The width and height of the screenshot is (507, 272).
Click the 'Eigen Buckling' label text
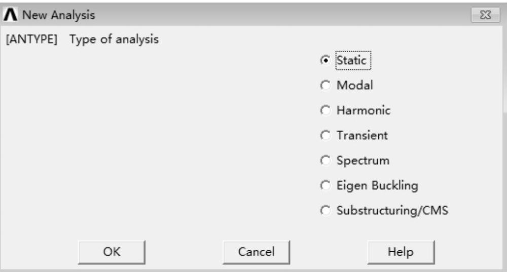(x=377, y=186)
